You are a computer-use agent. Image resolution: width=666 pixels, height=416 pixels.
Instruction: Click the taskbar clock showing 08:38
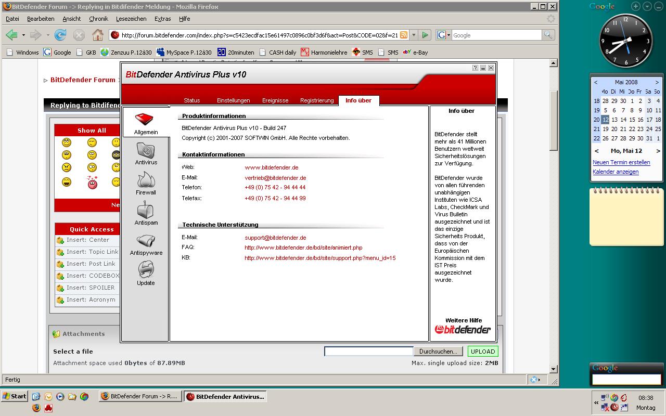[646, 398]
